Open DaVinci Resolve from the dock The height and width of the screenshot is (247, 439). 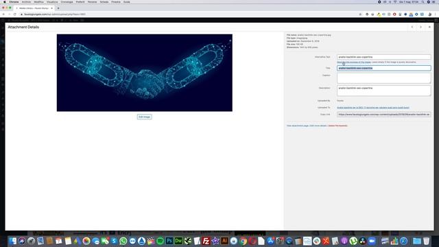[x=363, y=241]
